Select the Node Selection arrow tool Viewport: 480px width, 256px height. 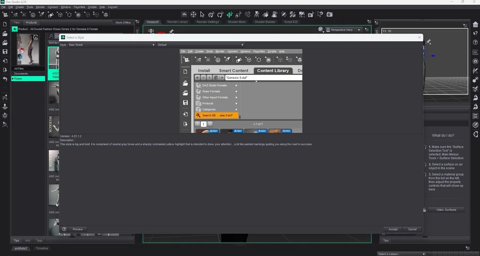tap(202, 14)
